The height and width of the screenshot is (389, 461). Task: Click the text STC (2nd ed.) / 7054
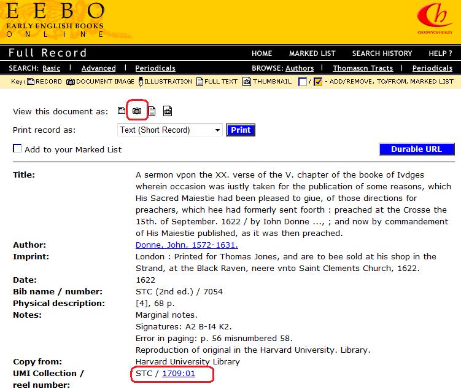tap(179, 292)
